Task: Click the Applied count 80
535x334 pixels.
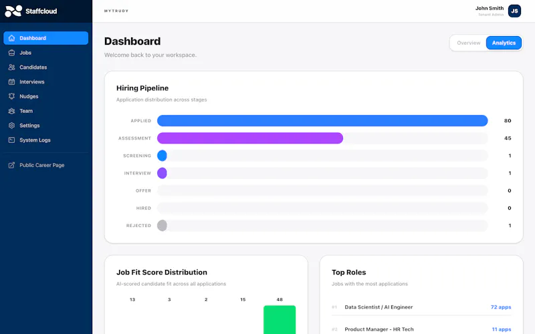Action: coord(508,121)
